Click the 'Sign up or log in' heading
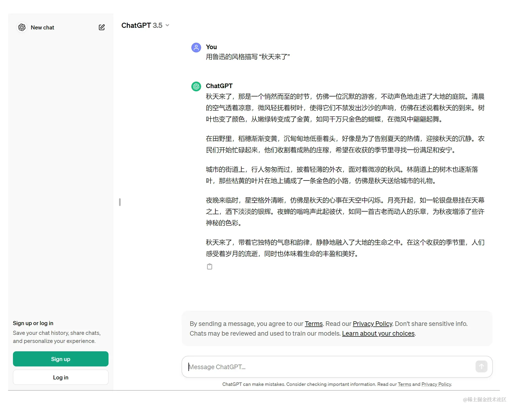508x404 pixels. point(33,323)
